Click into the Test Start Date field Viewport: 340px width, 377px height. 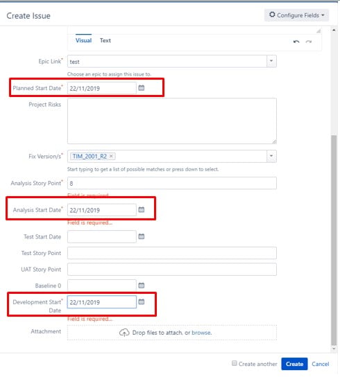[x=101, y=236]
